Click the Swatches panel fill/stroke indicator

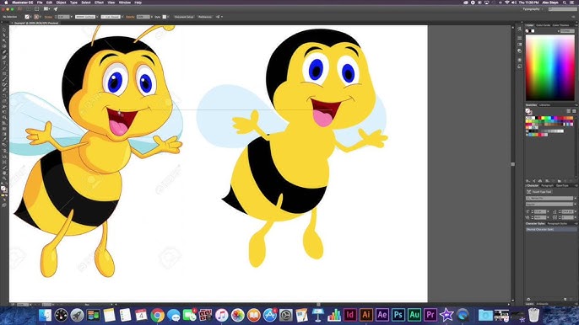pyautogui.click(x=528, y=111)
